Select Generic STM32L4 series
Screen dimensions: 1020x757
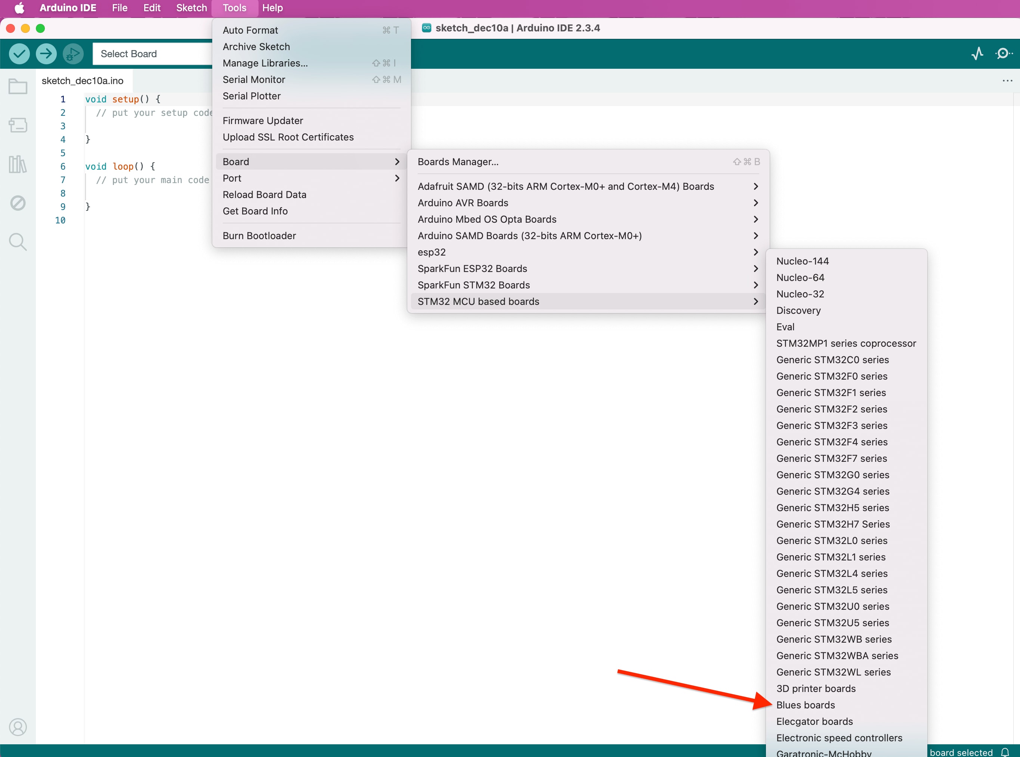tap(846, 574)
